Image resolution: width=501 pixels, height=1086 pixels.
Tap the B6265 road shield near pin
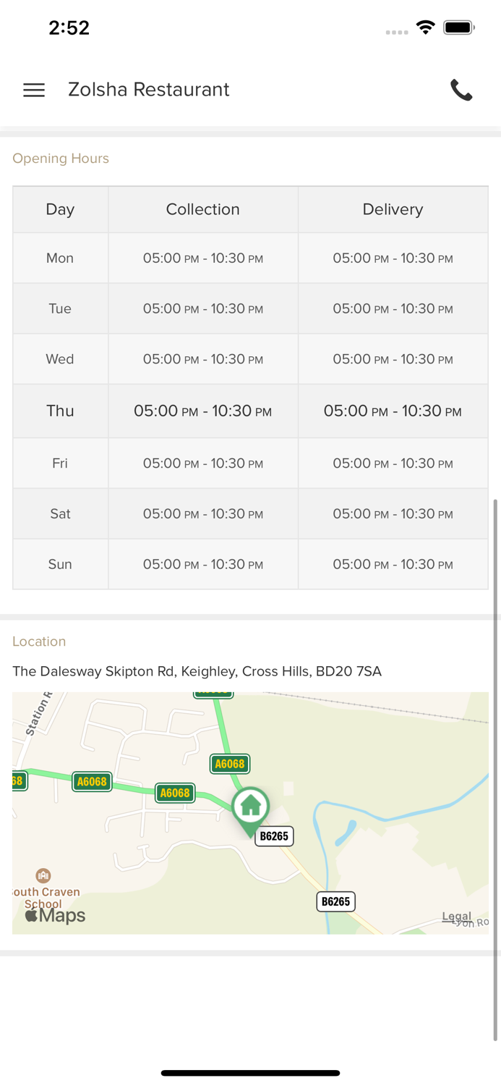click(x=274, y=836)
